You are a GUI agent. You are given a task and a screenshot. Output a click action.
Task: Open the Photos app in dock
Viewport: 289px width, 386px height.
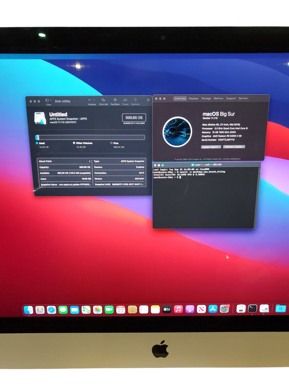[x=97, y=309]
